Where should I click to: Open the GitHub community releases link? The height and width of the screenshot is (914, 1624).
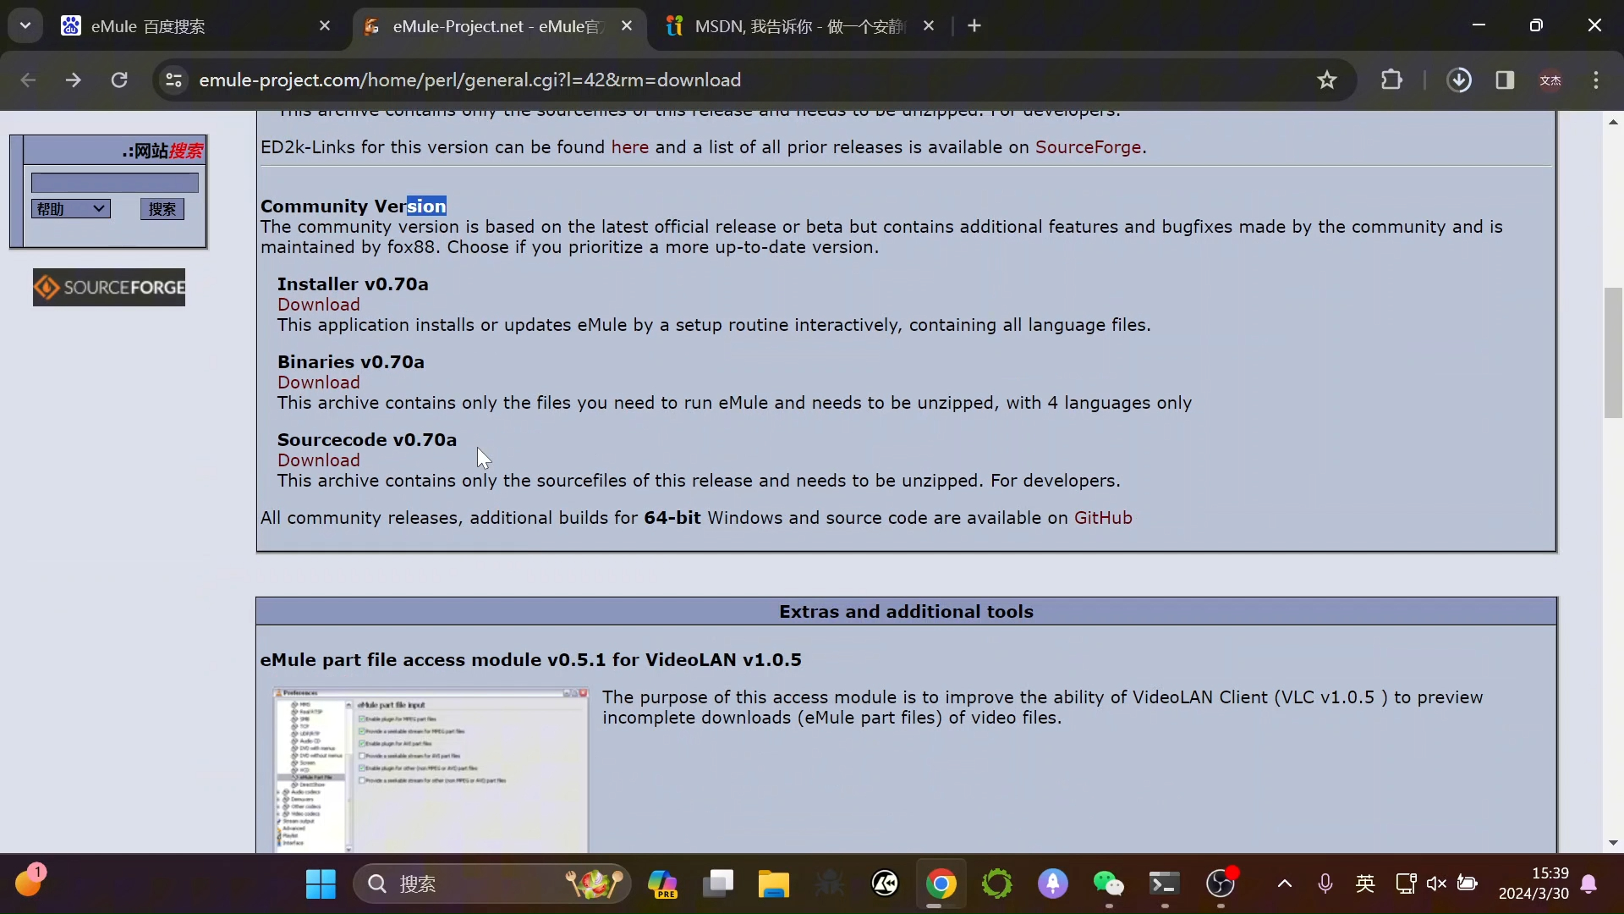[1103, 518]
